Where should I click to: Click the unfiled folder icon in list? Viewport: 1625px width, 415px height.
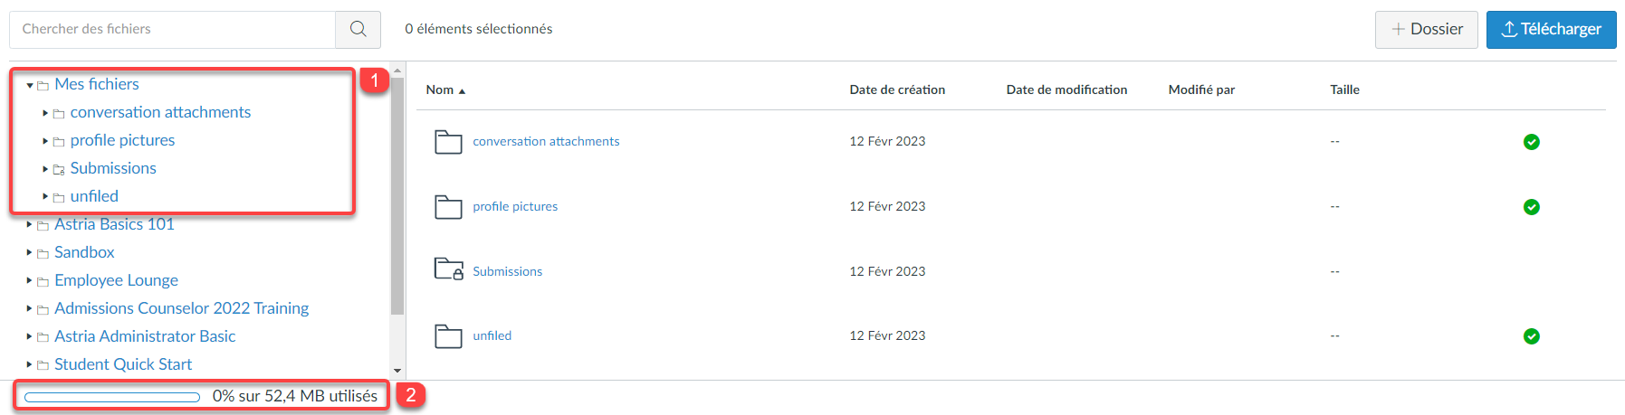448,336
